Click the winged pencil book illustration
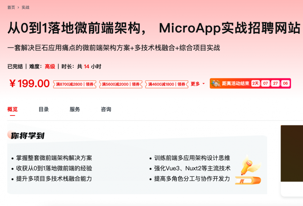This screenshot has width=303, height=206. (248, 170)
